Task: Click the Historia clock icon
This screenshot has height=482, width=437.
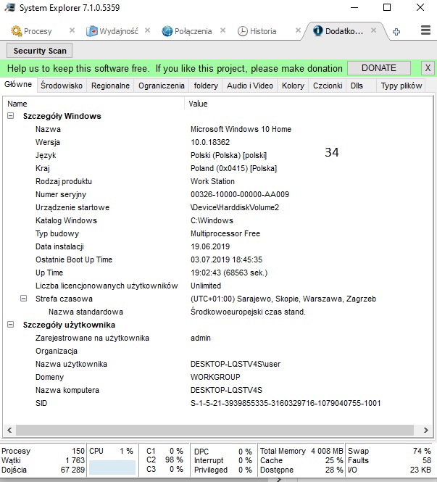Action: [243, 31]
